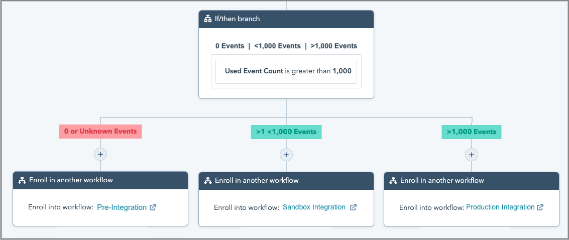Click external link icon beside Production Integration

click(540, 207)
